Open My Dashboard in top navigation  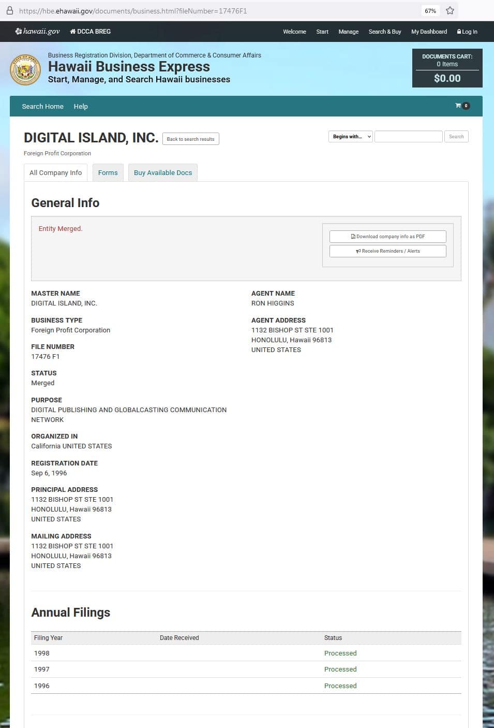point(429,32)
